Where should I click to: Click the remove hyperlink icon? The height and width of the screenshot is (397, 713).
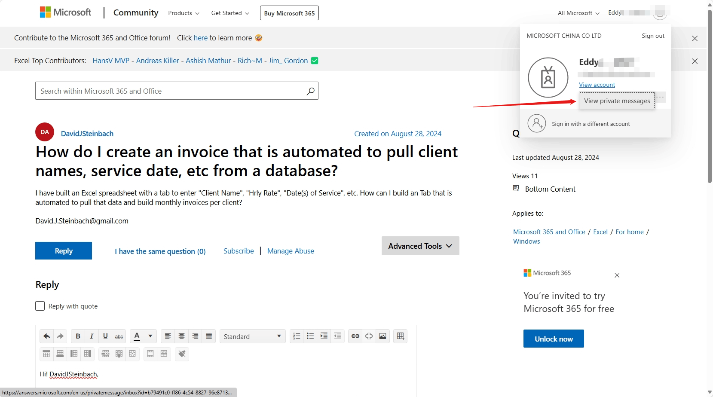point(369,336)
